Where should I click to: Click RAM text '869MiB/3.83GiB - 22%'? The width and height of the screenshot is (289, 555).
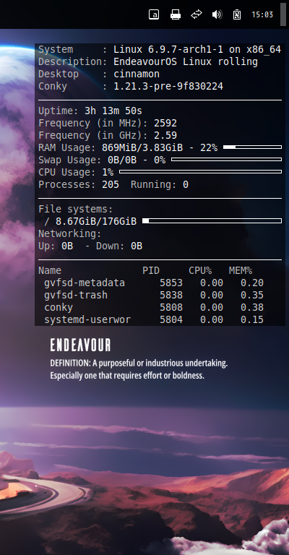(x=160, y=147)
